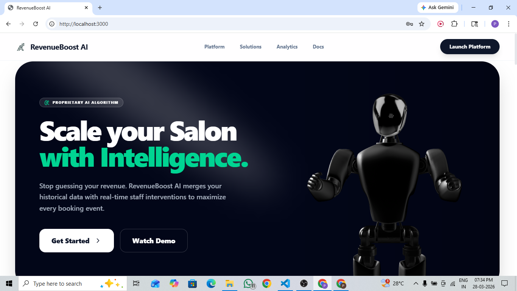
Task: Open WhatsApp from the taskbar
Action: tap(248, 283)
